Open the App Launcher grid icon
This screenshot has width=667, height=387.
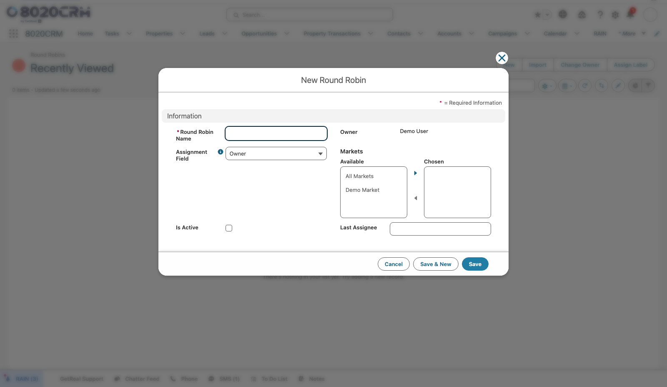(x=13, y=33)
